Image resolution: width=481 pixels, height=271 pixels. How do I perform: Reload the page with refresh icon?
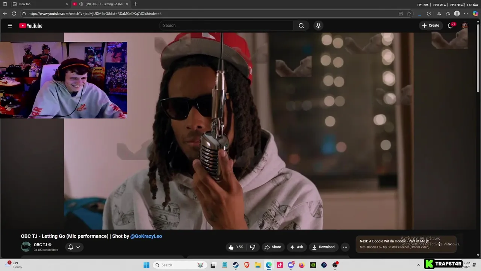14,14
